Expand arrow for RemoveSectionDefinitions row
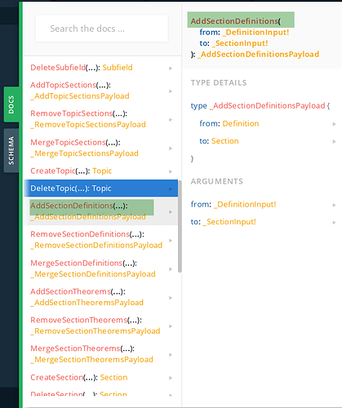Viewport: 342px width, 408px height. coord(171,240)
